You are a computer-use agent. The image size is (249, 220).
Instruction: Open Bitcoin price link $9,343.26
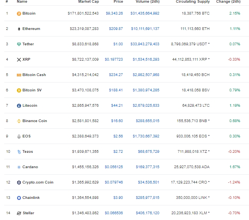coord(114,13)
